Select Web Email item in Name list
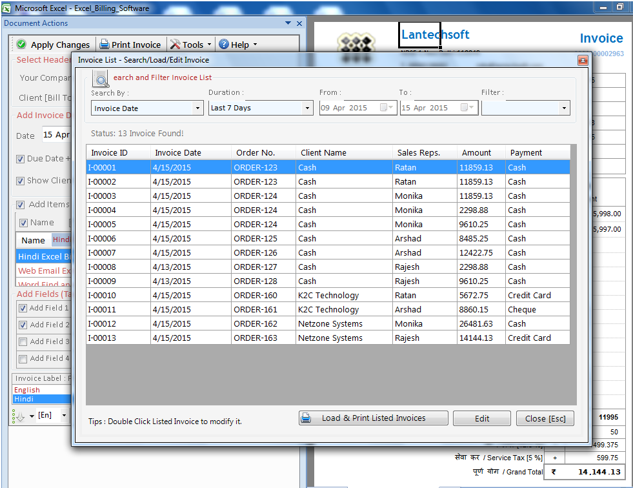Viewport: 633px width, 488px height. [44, 270]
